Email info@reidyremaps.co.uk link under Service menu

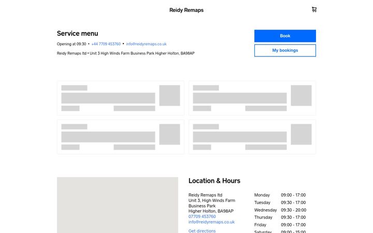(x=146, y=44)
